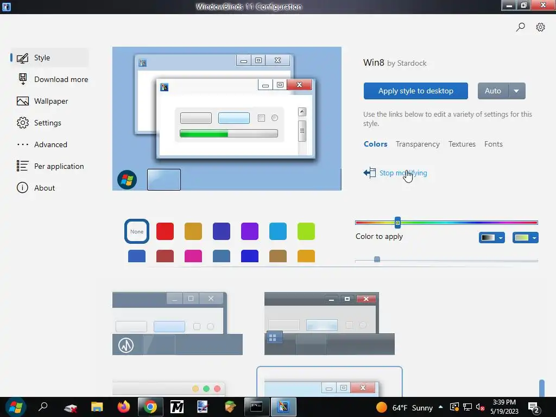This screenshot has width=556, height=417.
Task: Click the rainbow hue slider handle
Action: [x=397, y=223]
